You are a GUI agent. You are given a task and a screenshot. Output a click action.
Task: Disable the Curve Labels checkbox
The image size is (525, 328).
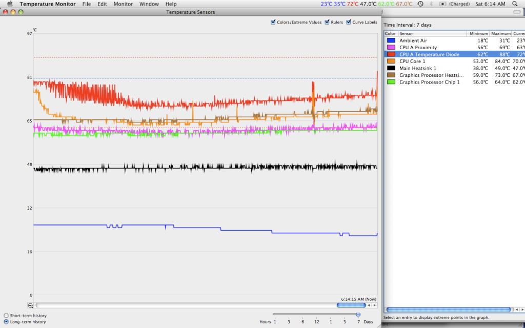(x=349, y=22)
